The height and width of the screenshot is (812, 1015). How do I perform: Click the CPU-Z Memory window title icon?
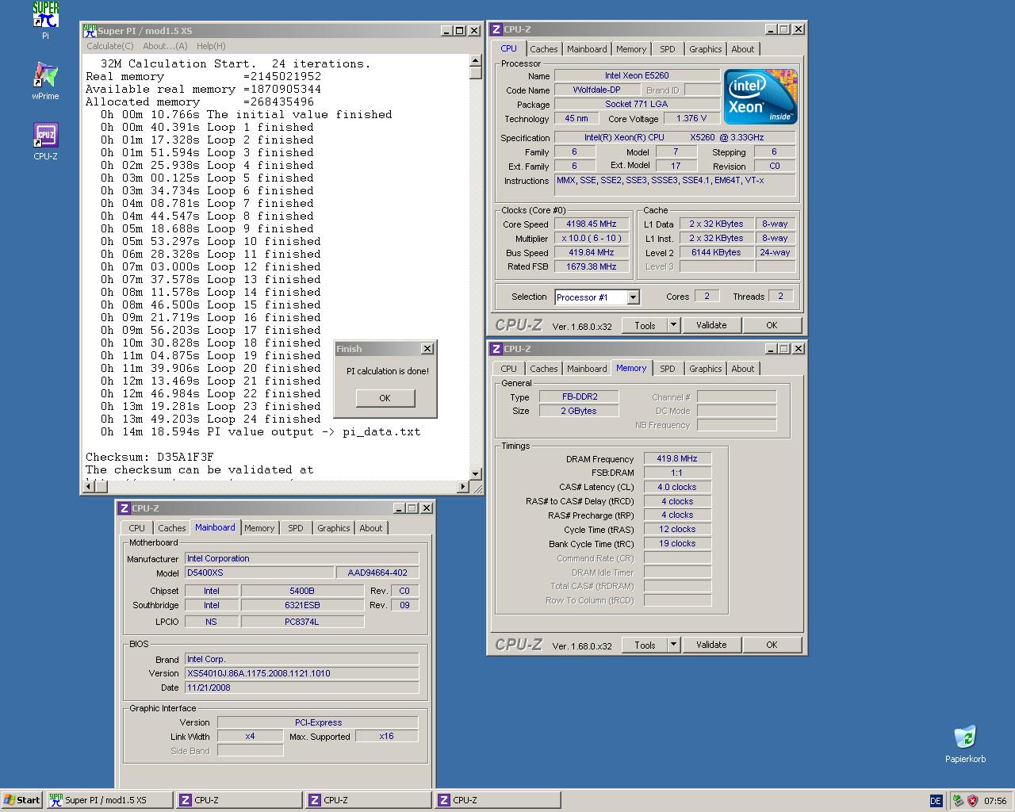click(496, 349)
